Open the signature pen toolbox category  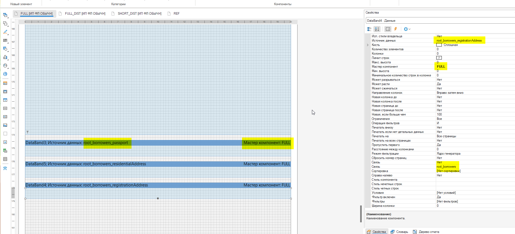pos(5,32)
